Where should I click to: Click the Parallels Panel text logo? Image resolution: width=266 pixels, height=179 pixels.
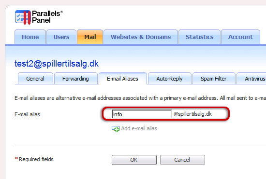pyautogui.click(x=47, y=17)
